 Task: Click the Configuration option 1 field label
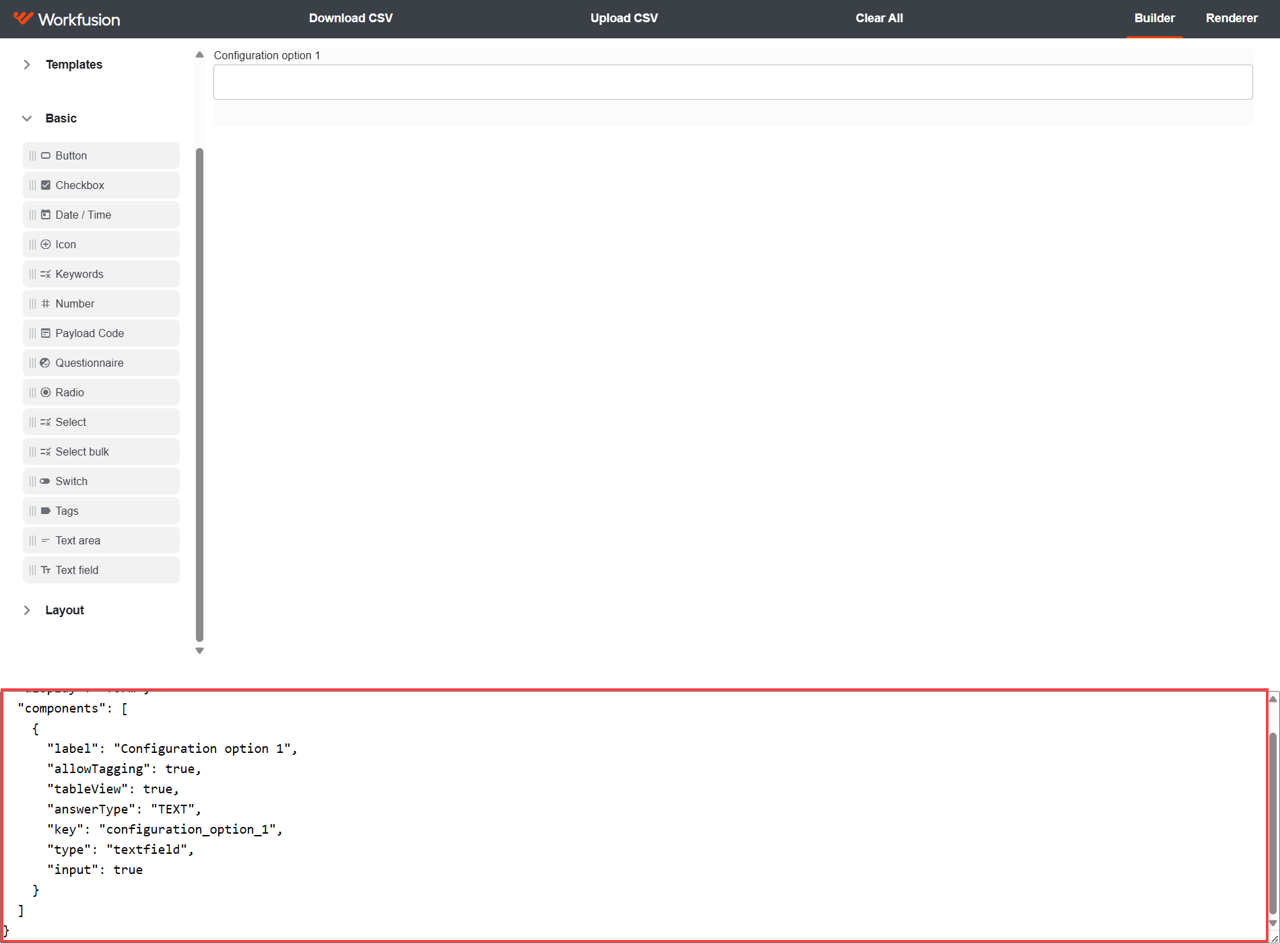pos(267,55)
